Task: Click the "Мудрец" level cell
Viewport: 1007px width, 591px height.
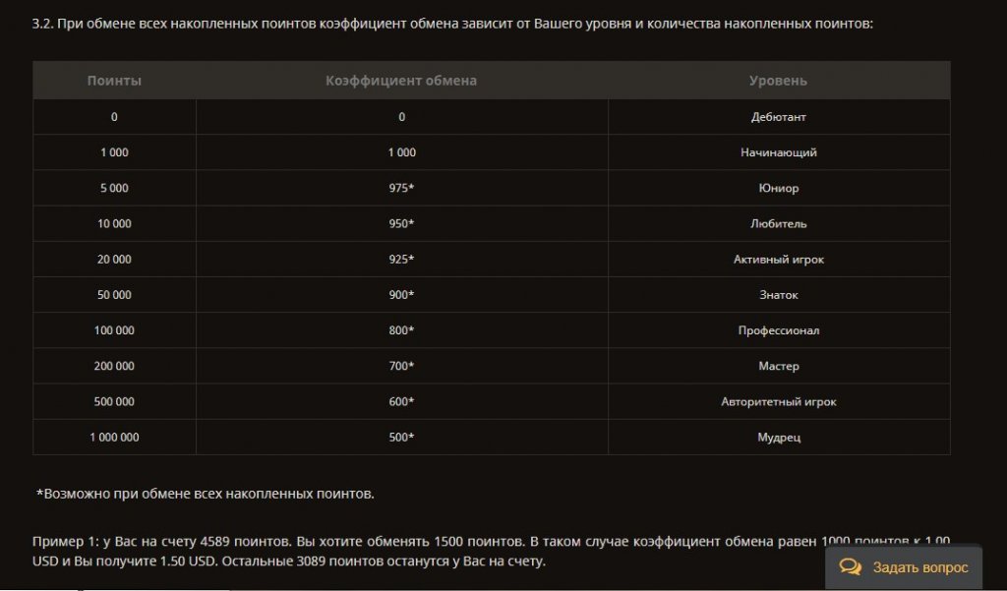Action: coord(779,437)
